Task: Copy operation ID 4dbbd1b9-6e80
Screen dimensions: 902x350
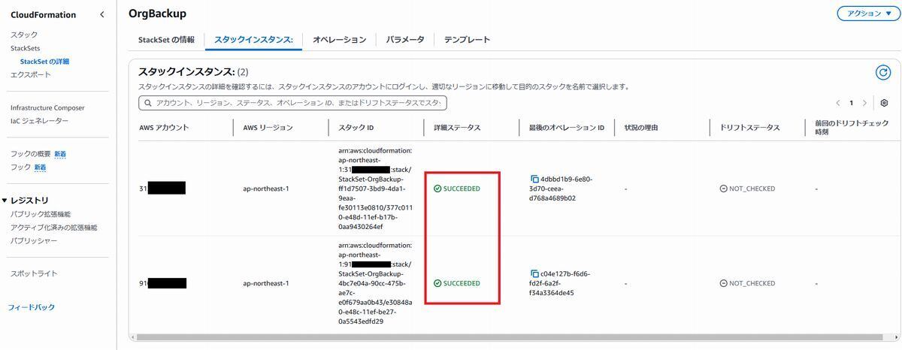Action: point(534,180)
